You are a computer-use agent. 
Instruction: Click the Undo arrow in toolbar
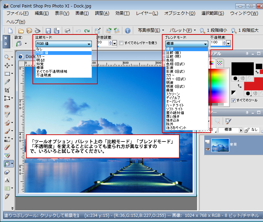pyautogui.click(x=79, y=31)
